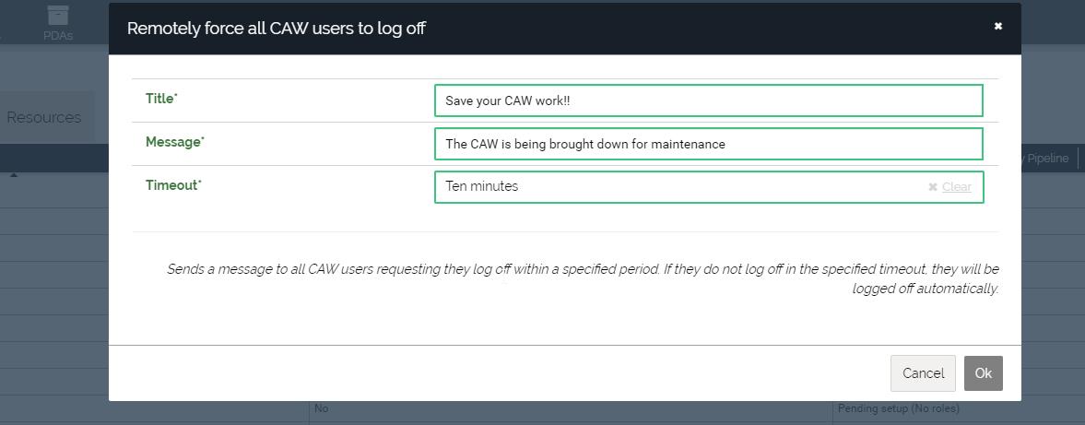Close the log off dialog with X
Image resolution: width=1085 pixels, height=425 pixels.
[x=997, y=27]
